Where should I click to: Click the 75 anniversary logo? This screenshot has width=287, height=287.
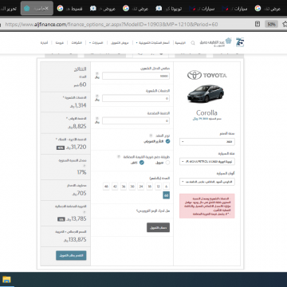coord(240,42)
